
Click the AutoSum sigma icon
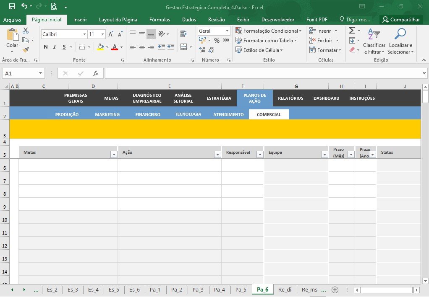coord(352,31)
